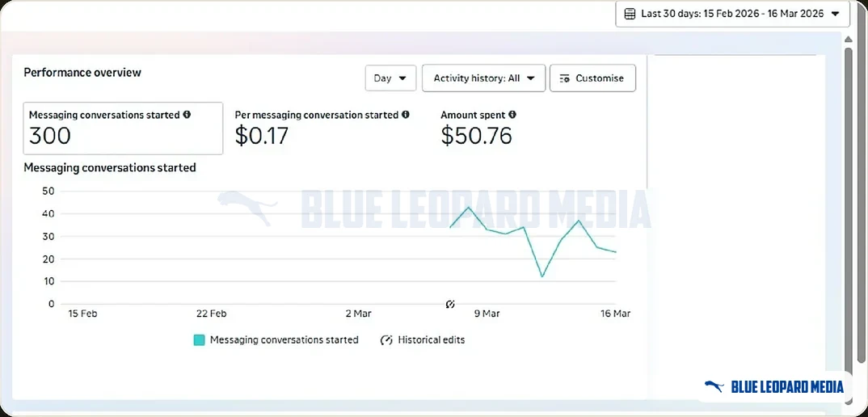Click the 2 Mar axis label
This screenshot has width=868, height=417.
[x=358, y=314]
